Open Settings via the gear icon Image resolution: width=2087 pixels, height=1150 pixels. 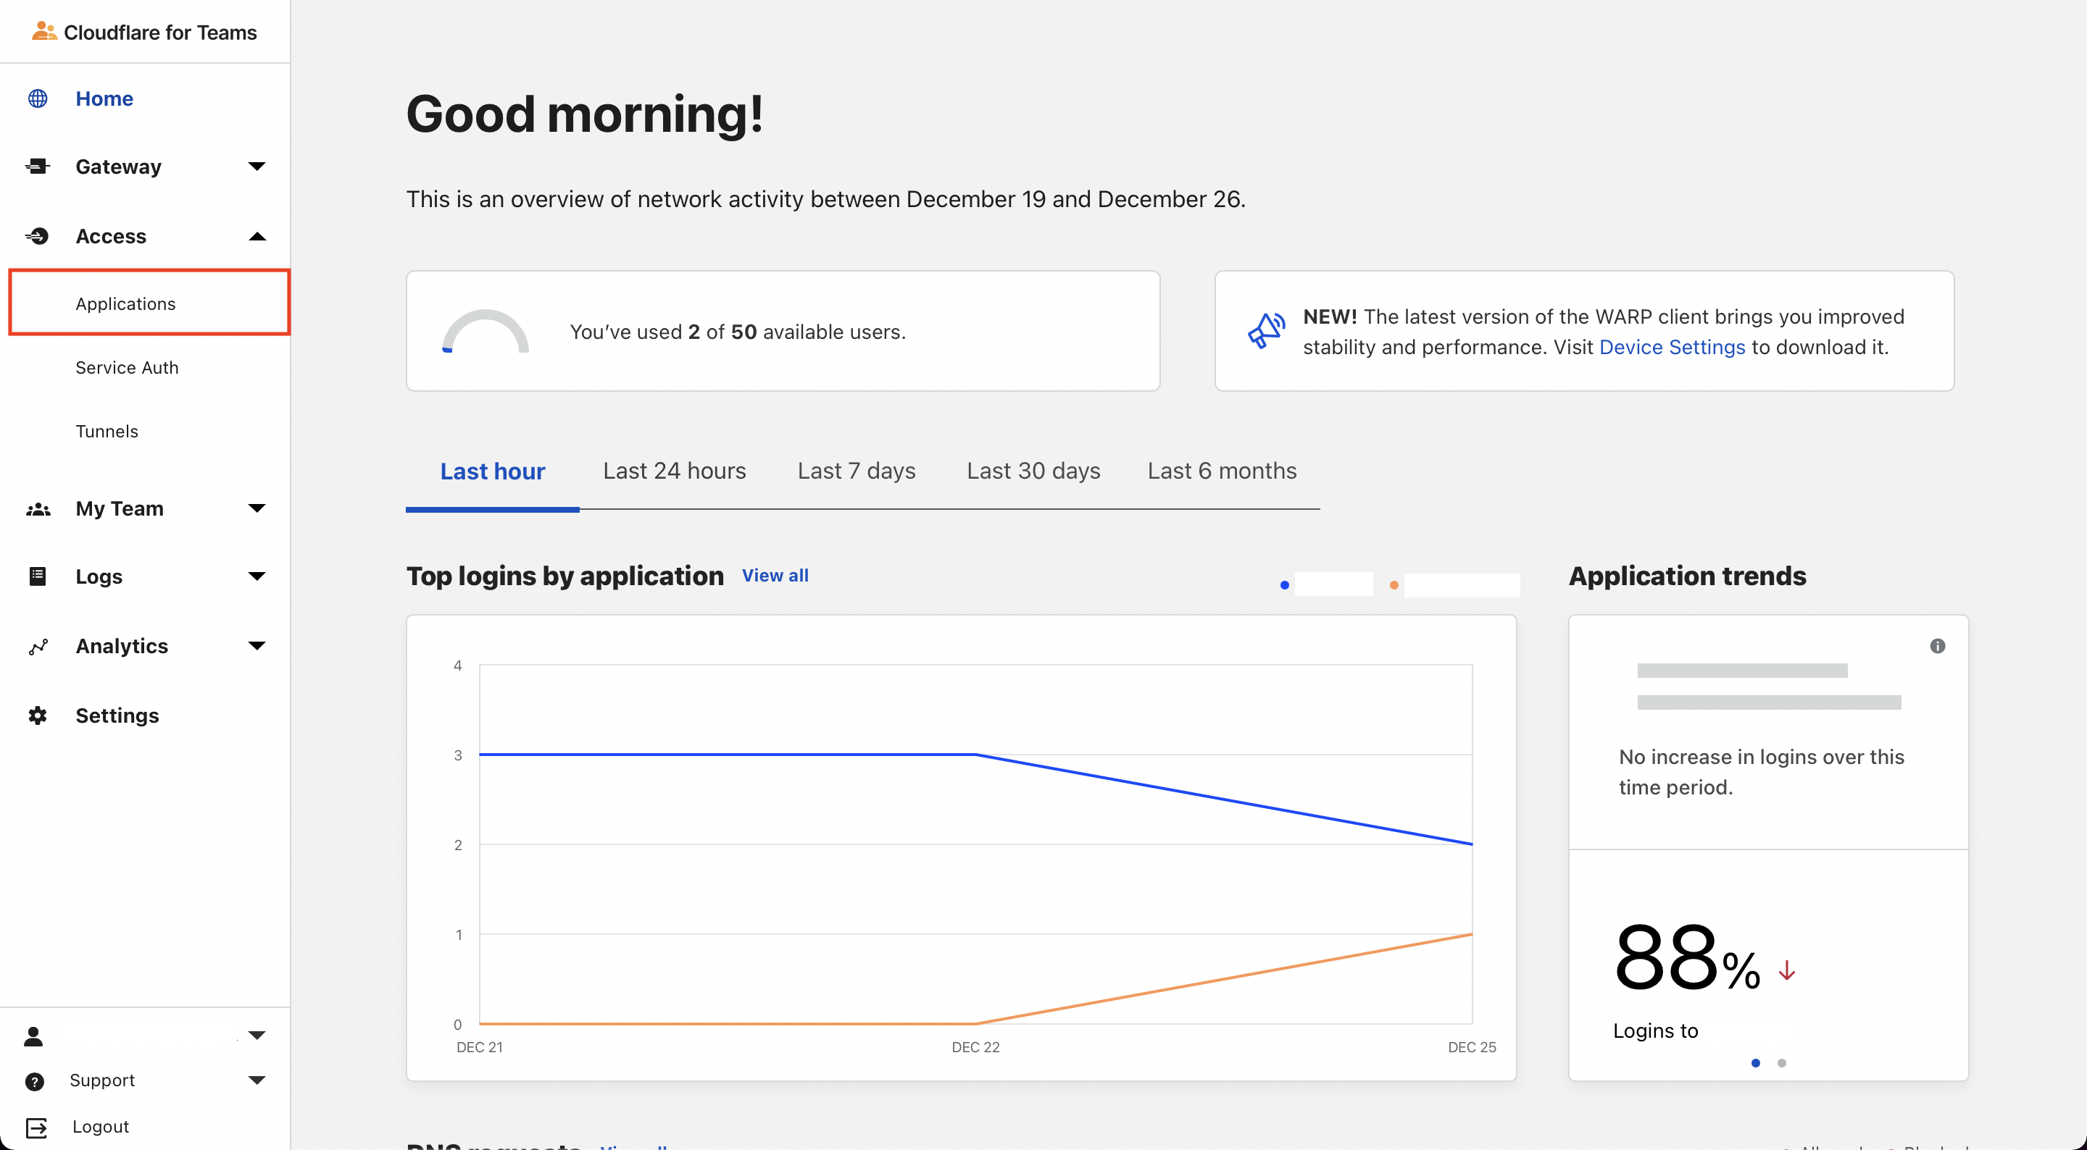coord(37,716)
